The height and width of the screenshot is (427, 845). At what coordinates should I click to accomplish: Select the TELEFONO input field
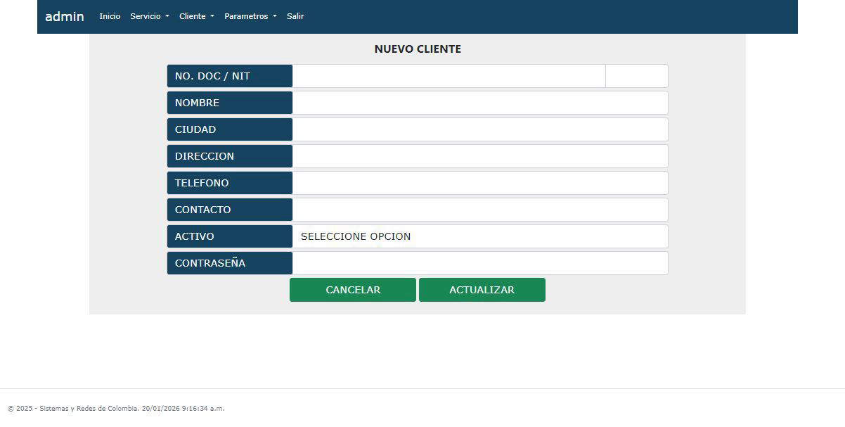(480, 182)
